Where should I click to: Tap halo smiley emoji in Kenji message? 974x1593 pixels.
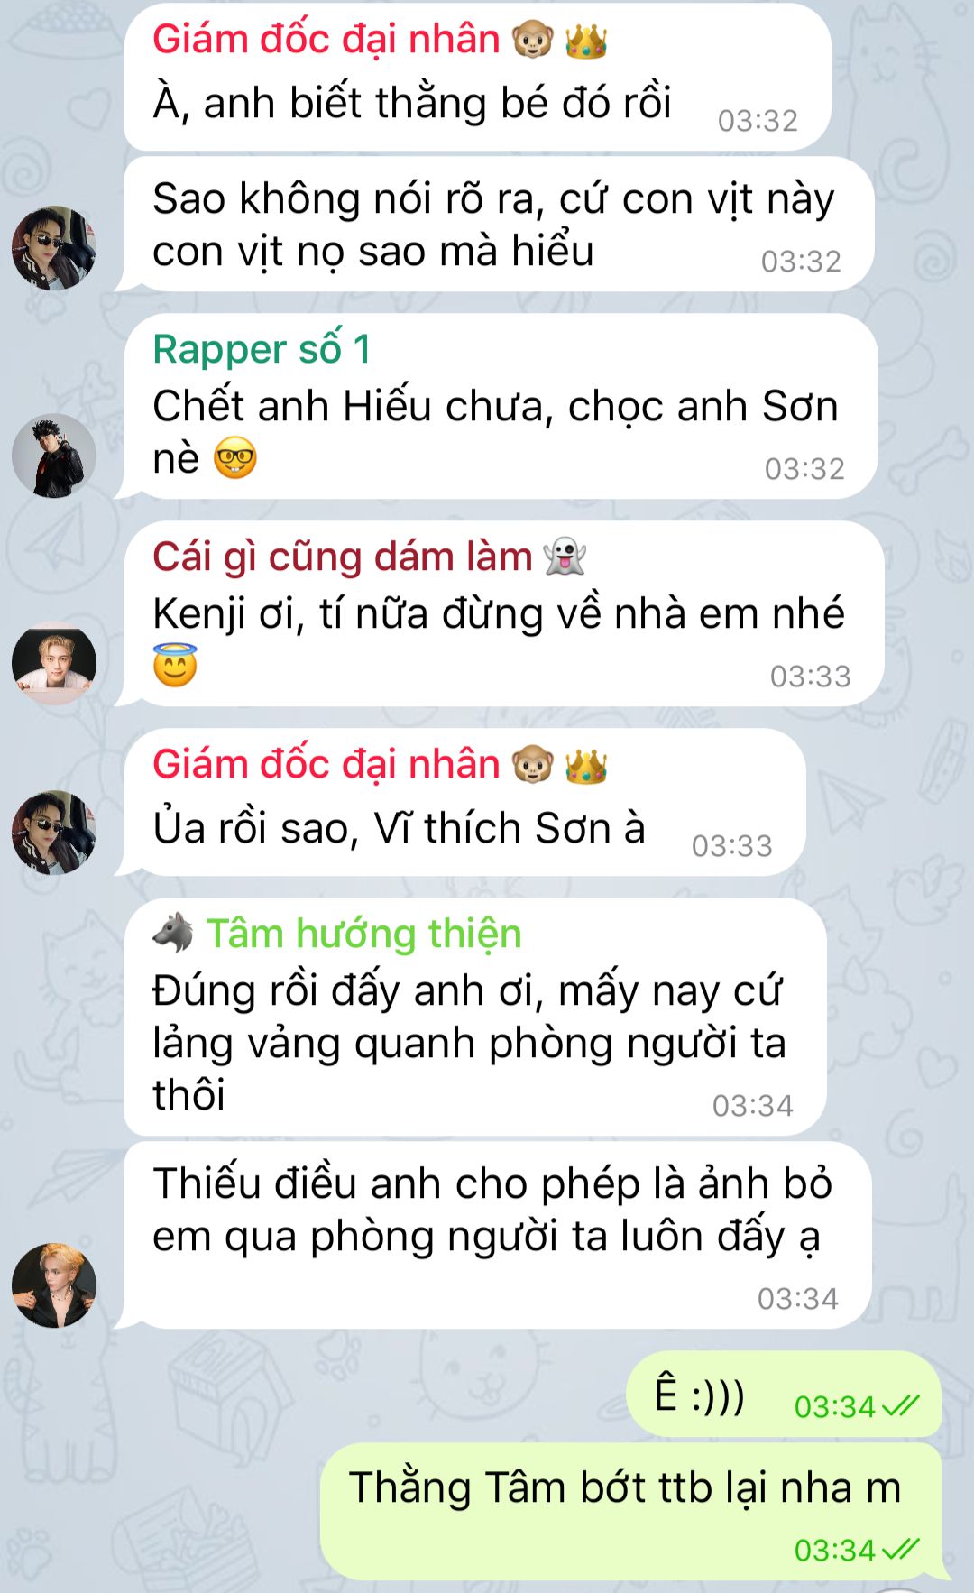[x=175, y=666]
